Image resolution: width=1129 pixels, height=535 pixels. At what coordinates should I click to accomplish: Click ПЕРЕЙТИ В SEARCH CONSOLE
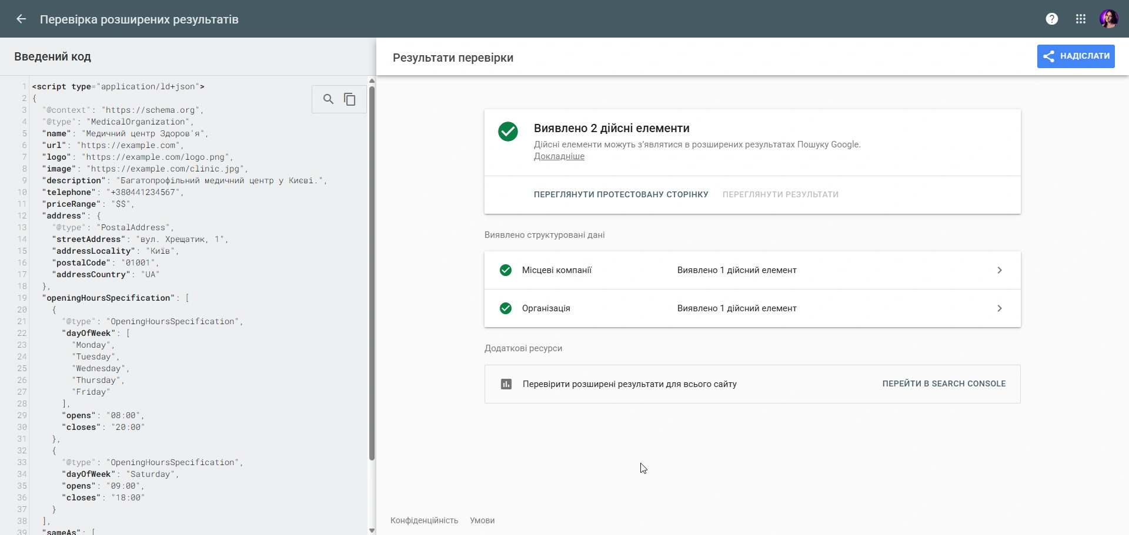(944, 383)
